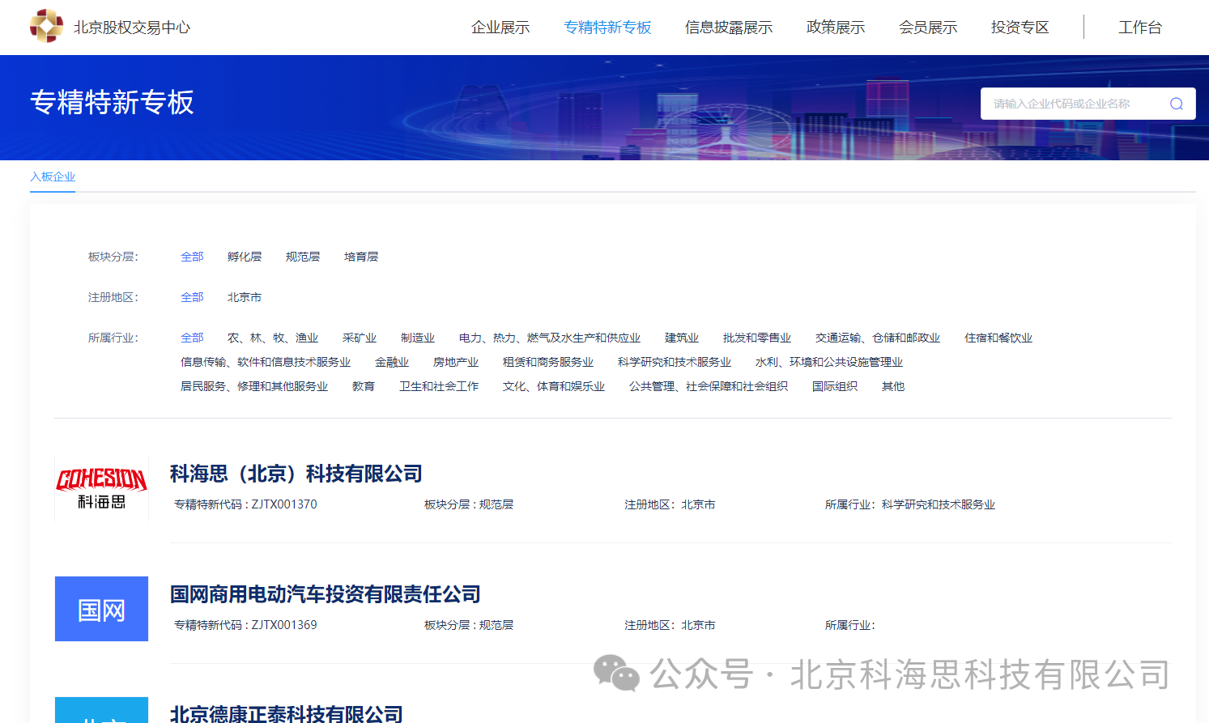
Task: Click the COHESION 科海思 company logo
Action: pyautogui.click(x=101, y=488)
